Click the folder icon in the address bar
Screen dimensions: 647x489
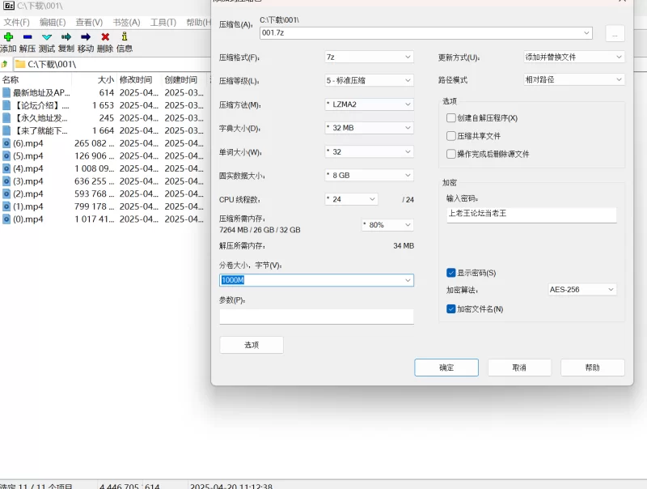point(20,64)
